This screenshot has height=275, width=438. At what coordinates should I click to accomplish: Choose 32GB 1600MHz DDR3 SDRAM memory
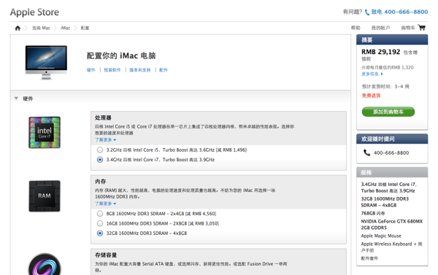(100, 233)
